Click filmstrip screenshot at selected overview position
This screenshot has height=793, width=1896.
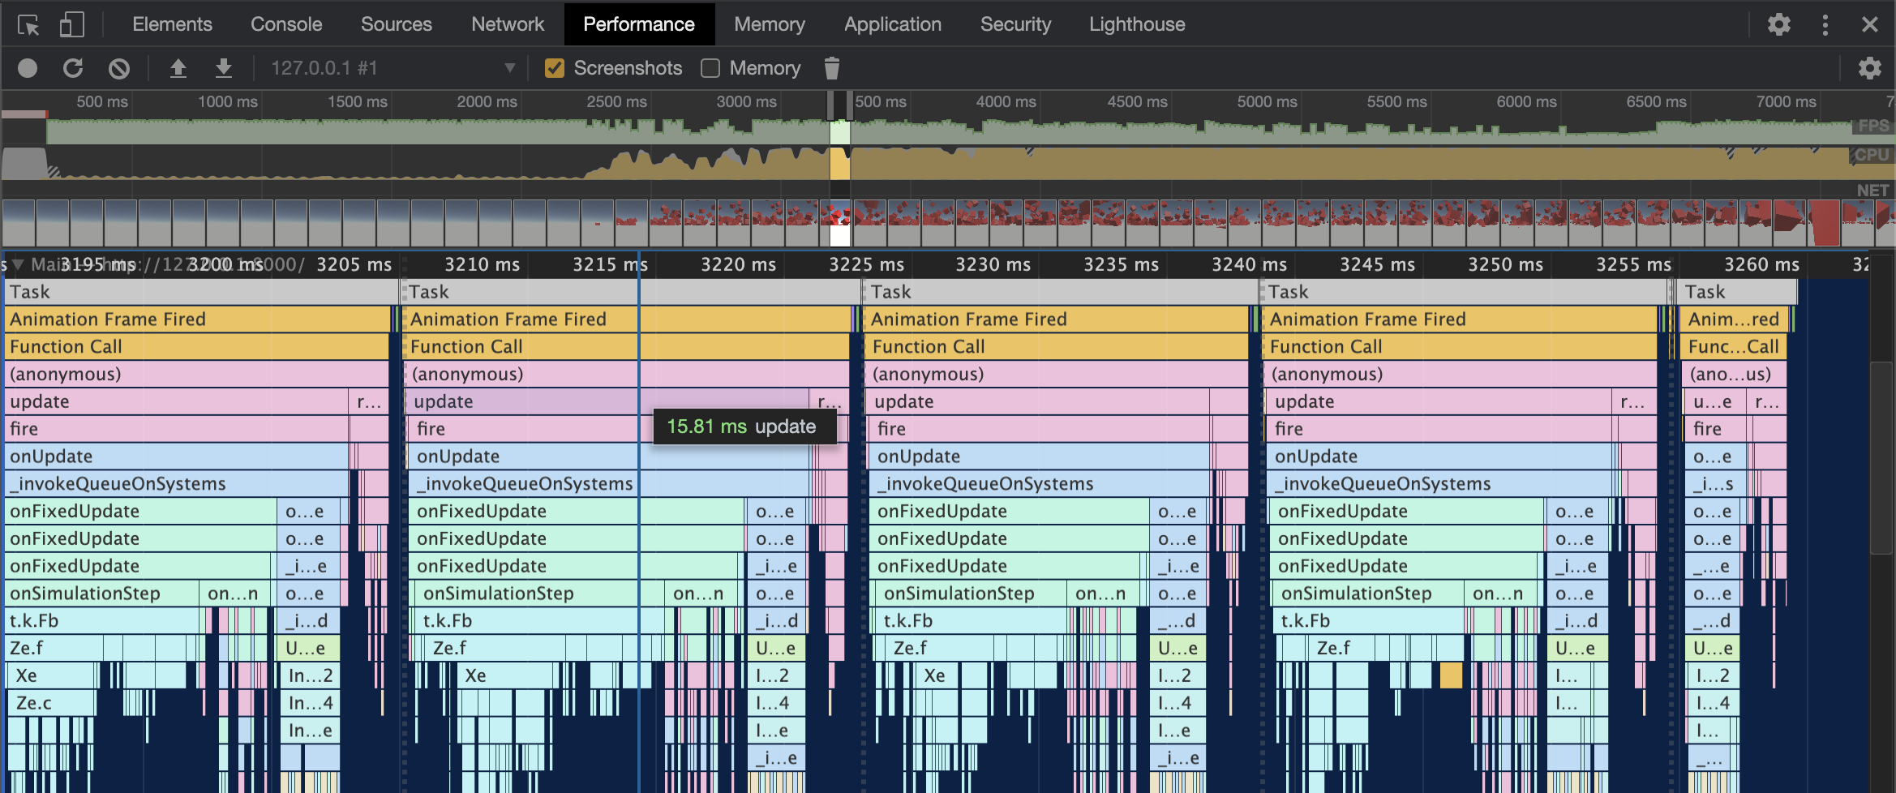(x=840, y=223)
